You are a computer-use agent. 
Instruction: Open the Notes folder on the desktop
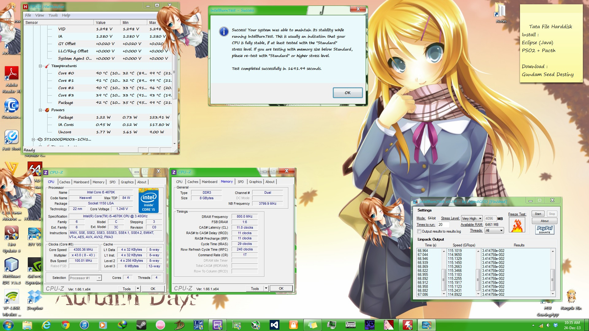[x=501, y=13]
